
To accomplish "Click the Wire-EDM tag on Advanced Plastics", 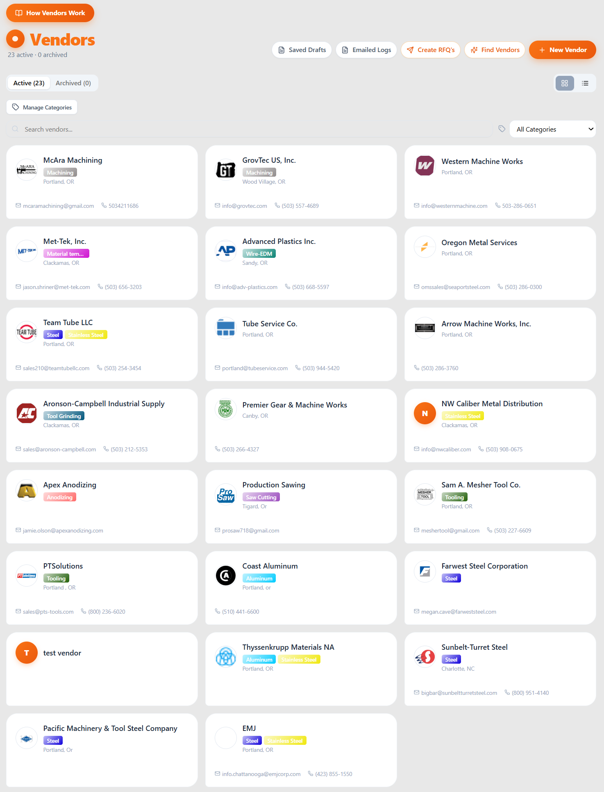I will [x=259, y=254].
